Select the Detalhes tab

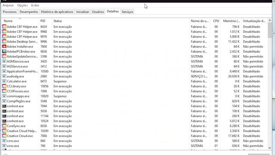[x=113, y=12]
